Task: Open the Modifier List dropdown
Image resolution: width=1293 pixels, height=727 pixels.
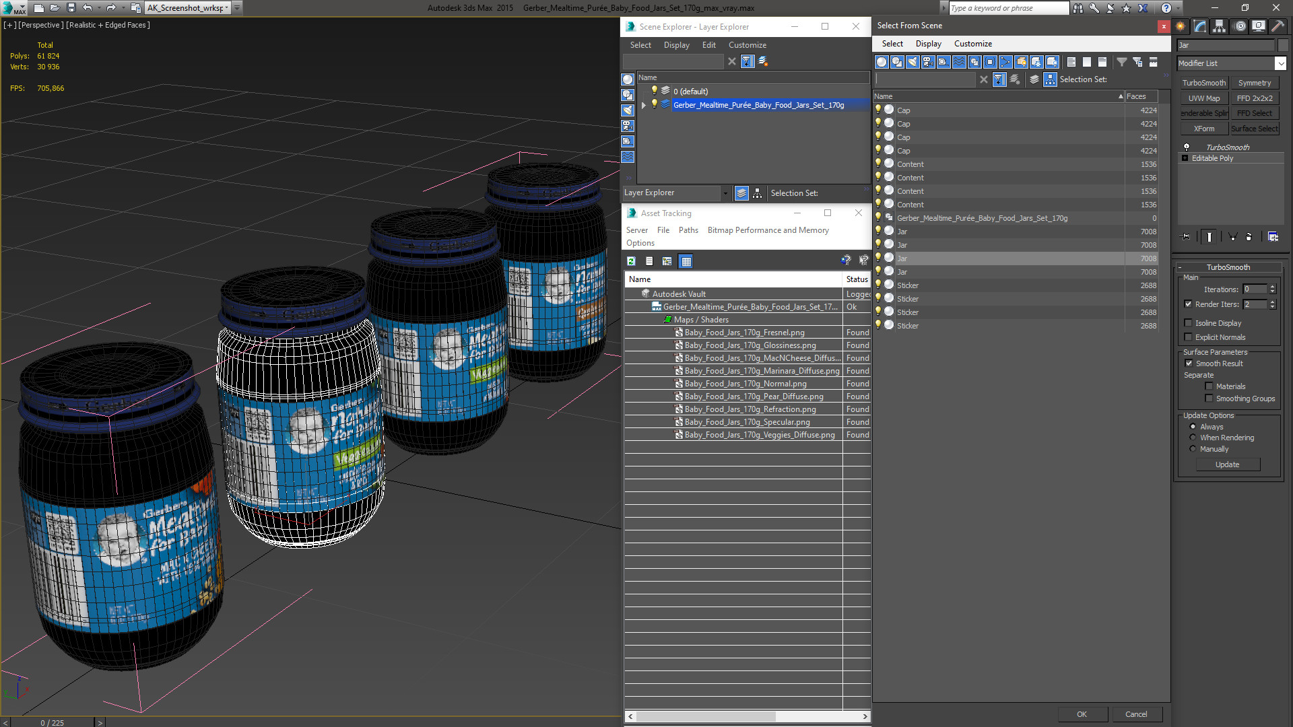Action: pos(1280,63)
